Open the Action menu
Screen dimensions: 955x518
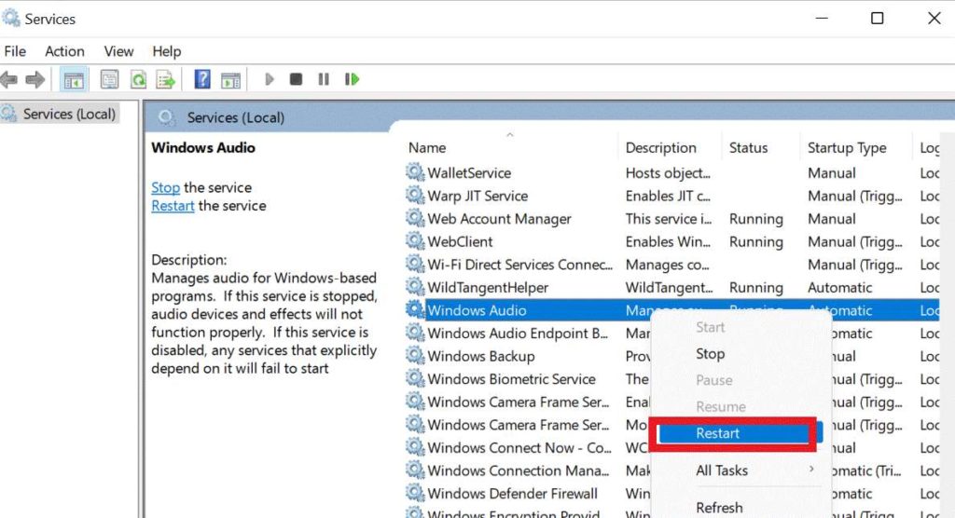click(64, 51)
